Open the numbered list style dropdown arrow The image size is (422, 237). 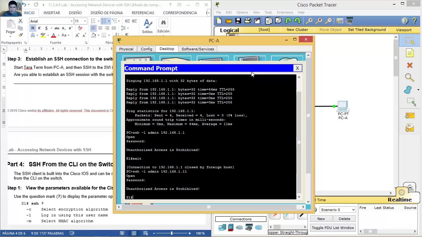[109, 21]
